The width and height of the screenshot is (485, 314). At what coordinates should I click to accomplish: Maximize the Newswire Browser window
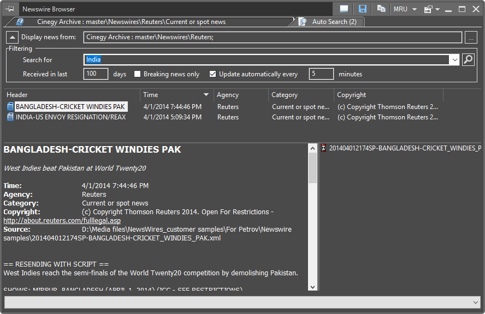tap(462, 9)
